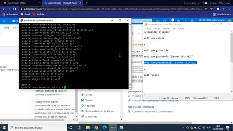This screenshot has height=131, width=233.
Task: Open Microsoft Edge from taskbar
Action: coord(104,128)
